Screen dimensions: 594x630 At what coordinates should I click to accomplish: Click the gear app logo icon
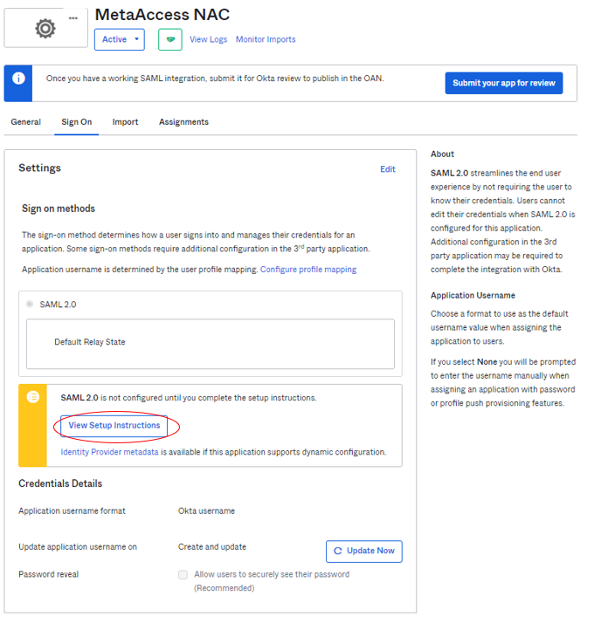coord(45,29)
